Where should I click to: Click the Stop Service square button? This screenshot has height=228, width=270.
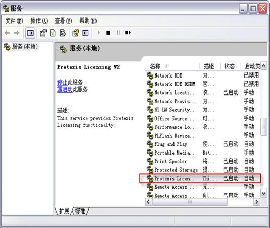pyautogui.click(x=108, y=33)
